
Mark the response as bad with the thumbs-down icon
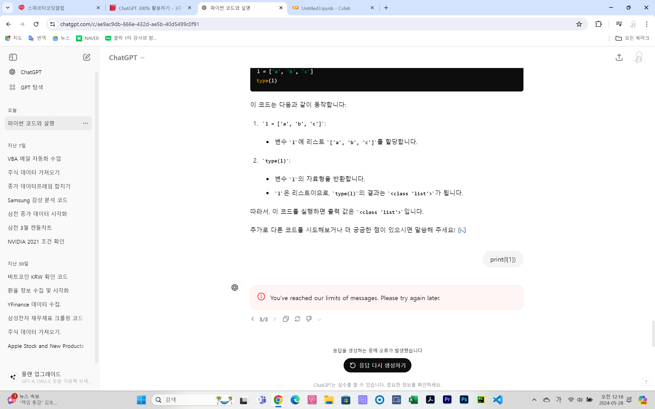coord(309,319)
